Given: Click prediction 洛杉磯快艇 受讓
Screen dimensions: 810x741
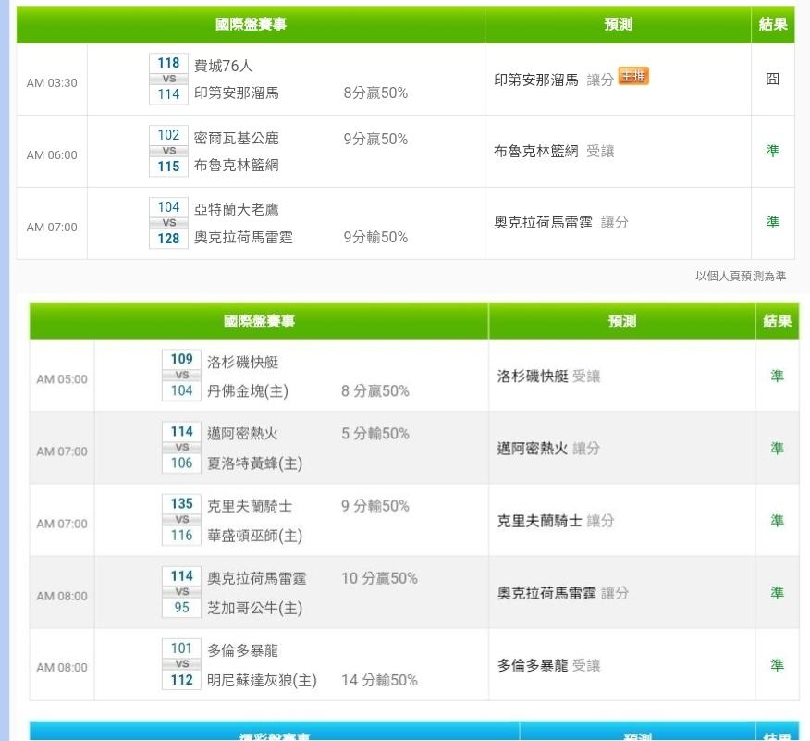Looking at the screenshot, I should [548, 377].
